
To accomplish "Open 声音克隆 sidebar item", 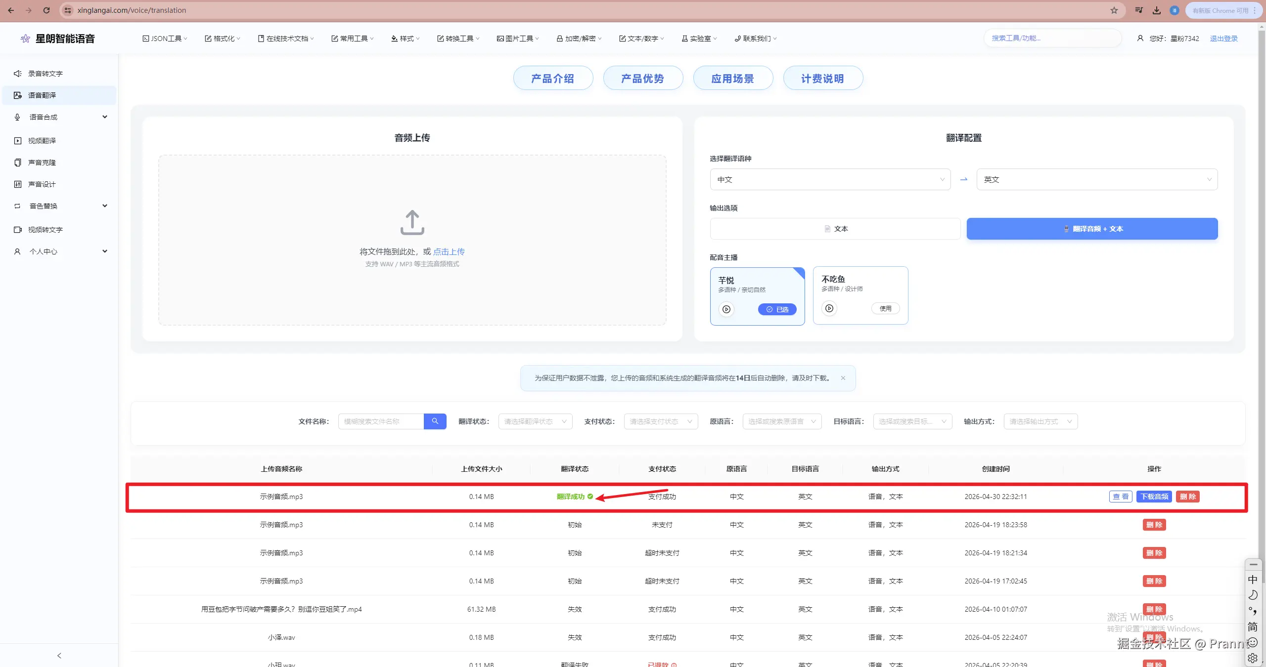I will (x=59, y=163).
